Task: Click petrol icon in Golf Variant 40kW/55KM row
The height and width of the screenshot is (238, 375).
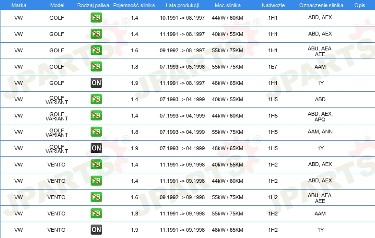Action: click(96, 99)
